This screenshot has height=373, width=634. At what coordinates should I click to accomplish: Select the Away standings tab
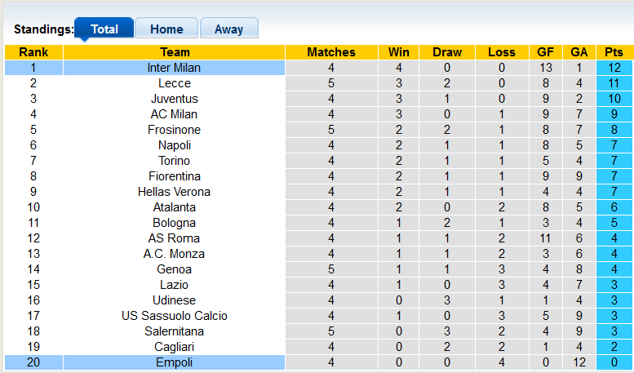click(228, 29)
